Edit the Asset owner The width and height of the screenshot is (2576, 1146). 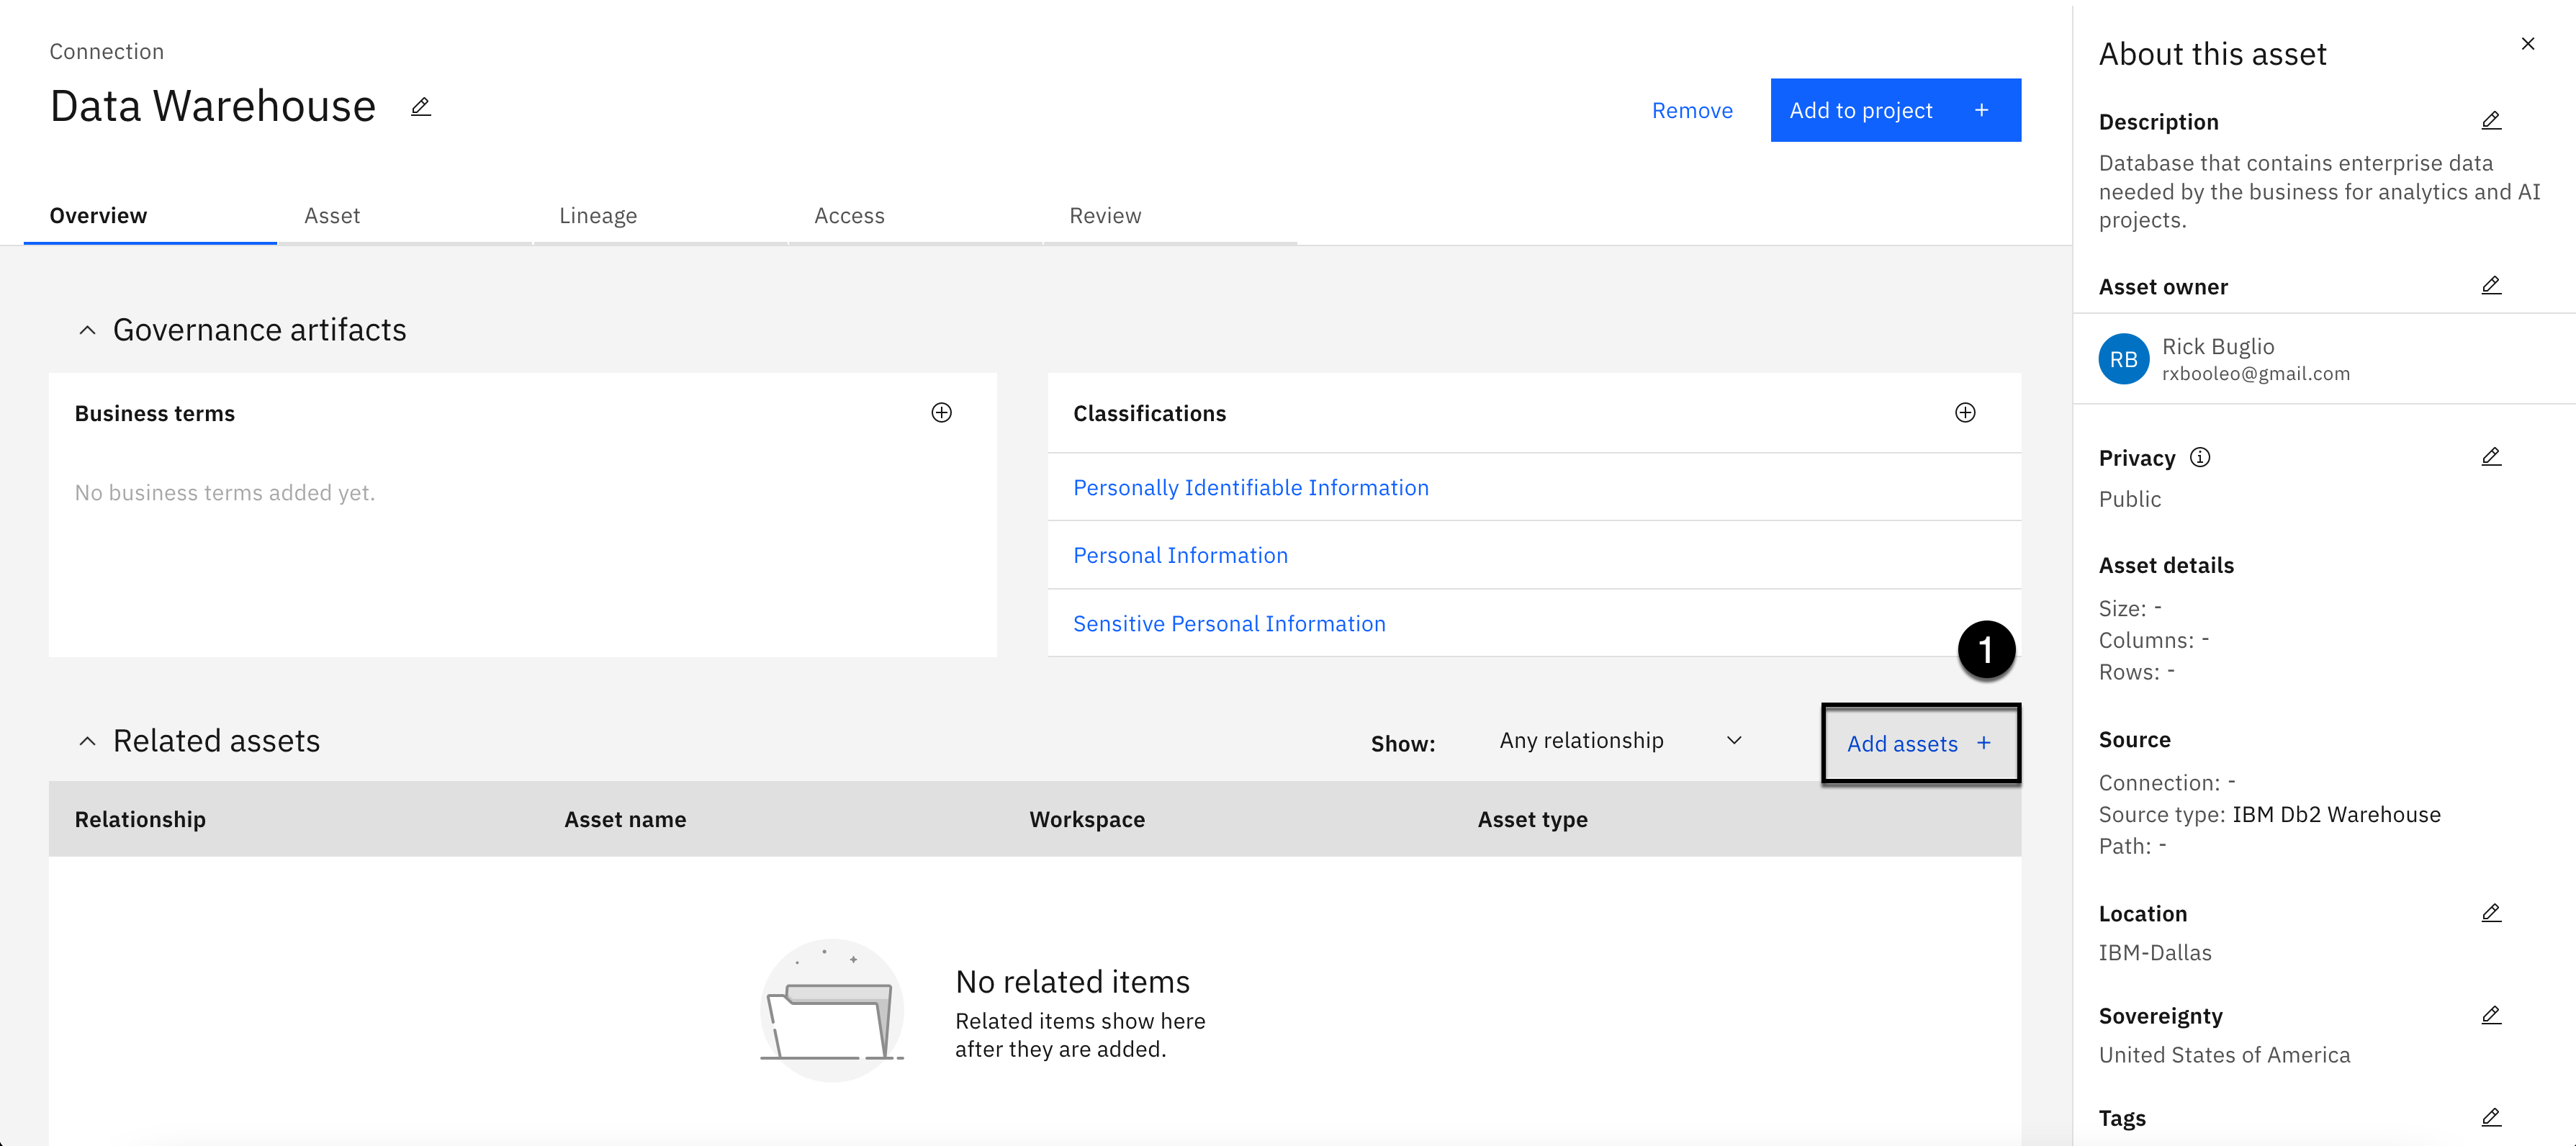pyautogui.click(x=2491, y=286)
